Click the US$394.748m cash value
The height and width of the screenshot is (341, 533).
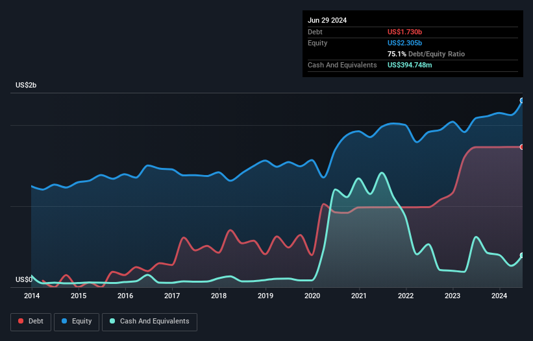click(410, 65)
